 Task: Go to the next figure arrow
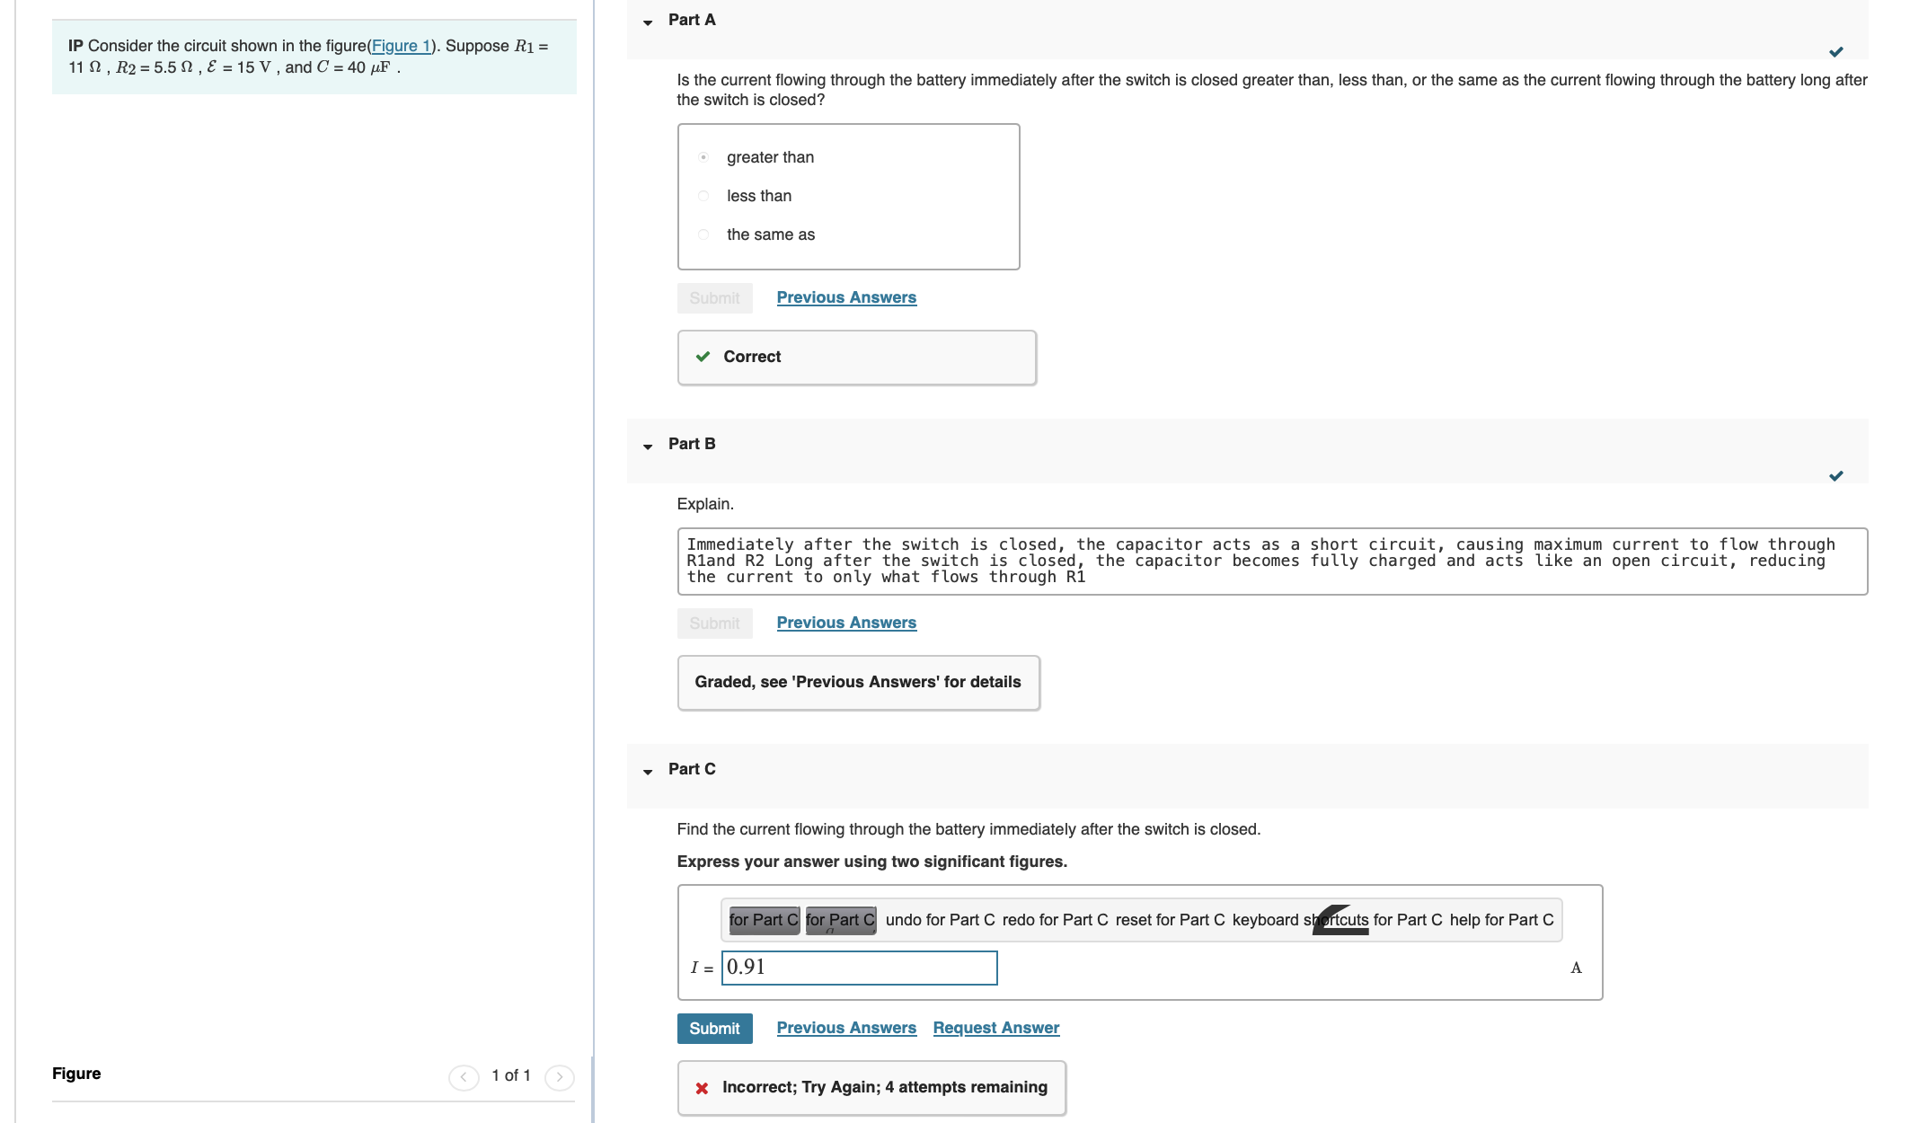(x=559, y=1076)
